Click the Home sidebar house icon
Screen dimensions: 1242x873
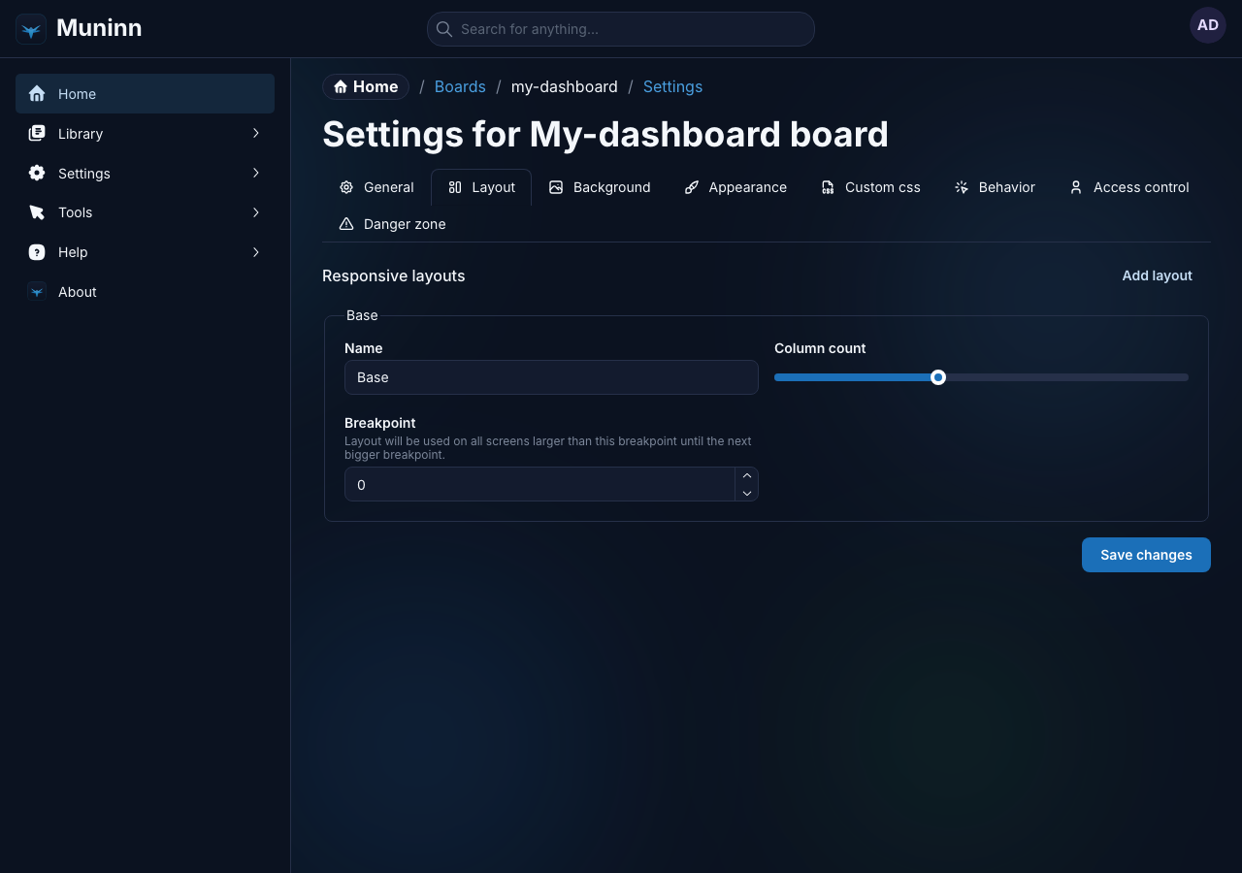pyautogui.click(x=37, y=94)
